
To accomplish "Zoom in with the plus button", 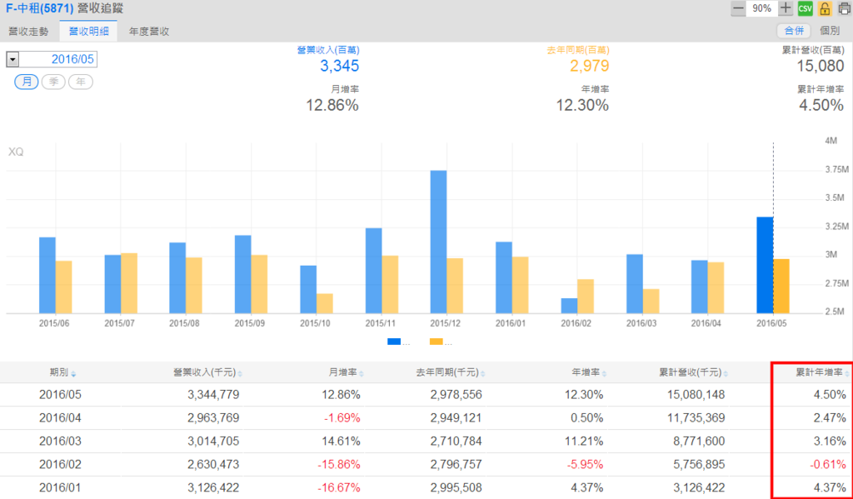I will (x=785, y=8).
